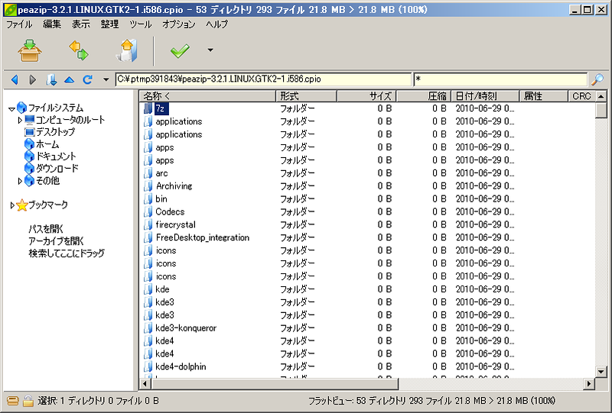
Task: Select the firecrystal folder
Action: point(175,224)
